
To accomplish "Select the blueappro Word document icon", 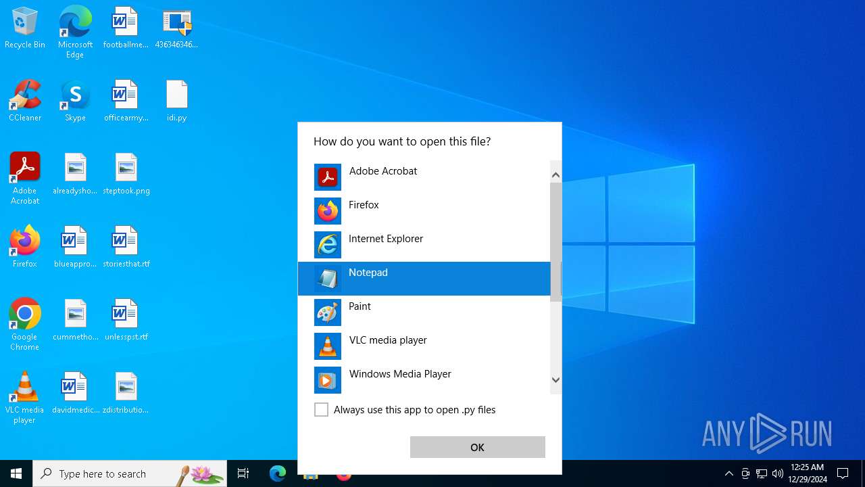I will [x=75, y=248].
